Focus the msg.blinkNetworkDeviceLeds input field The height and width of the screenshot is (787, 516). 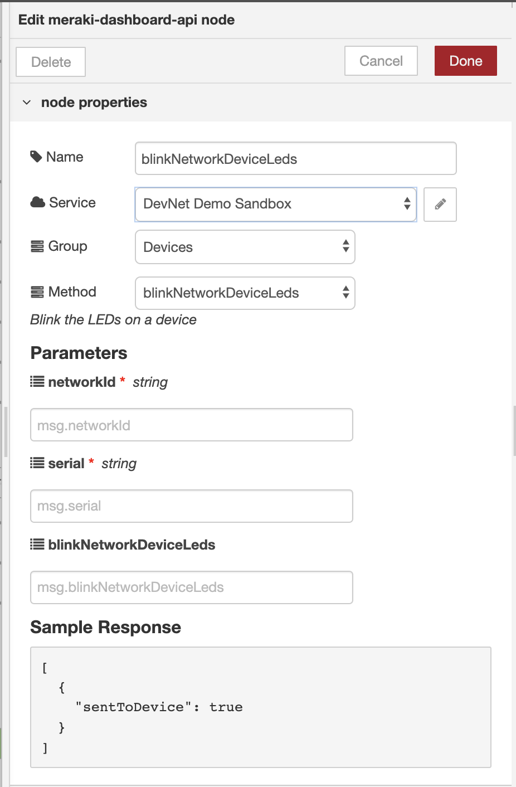click(x=192, y=587)
